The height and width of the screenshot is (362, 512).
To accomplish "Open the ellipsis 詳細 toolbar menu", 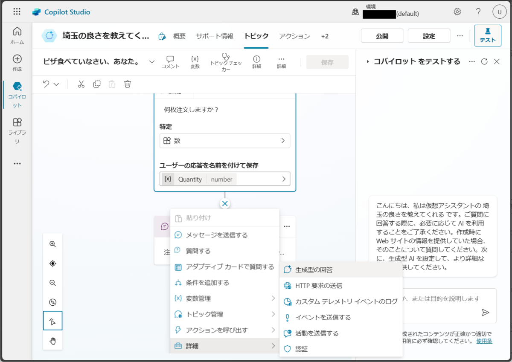I will (281, 62).
